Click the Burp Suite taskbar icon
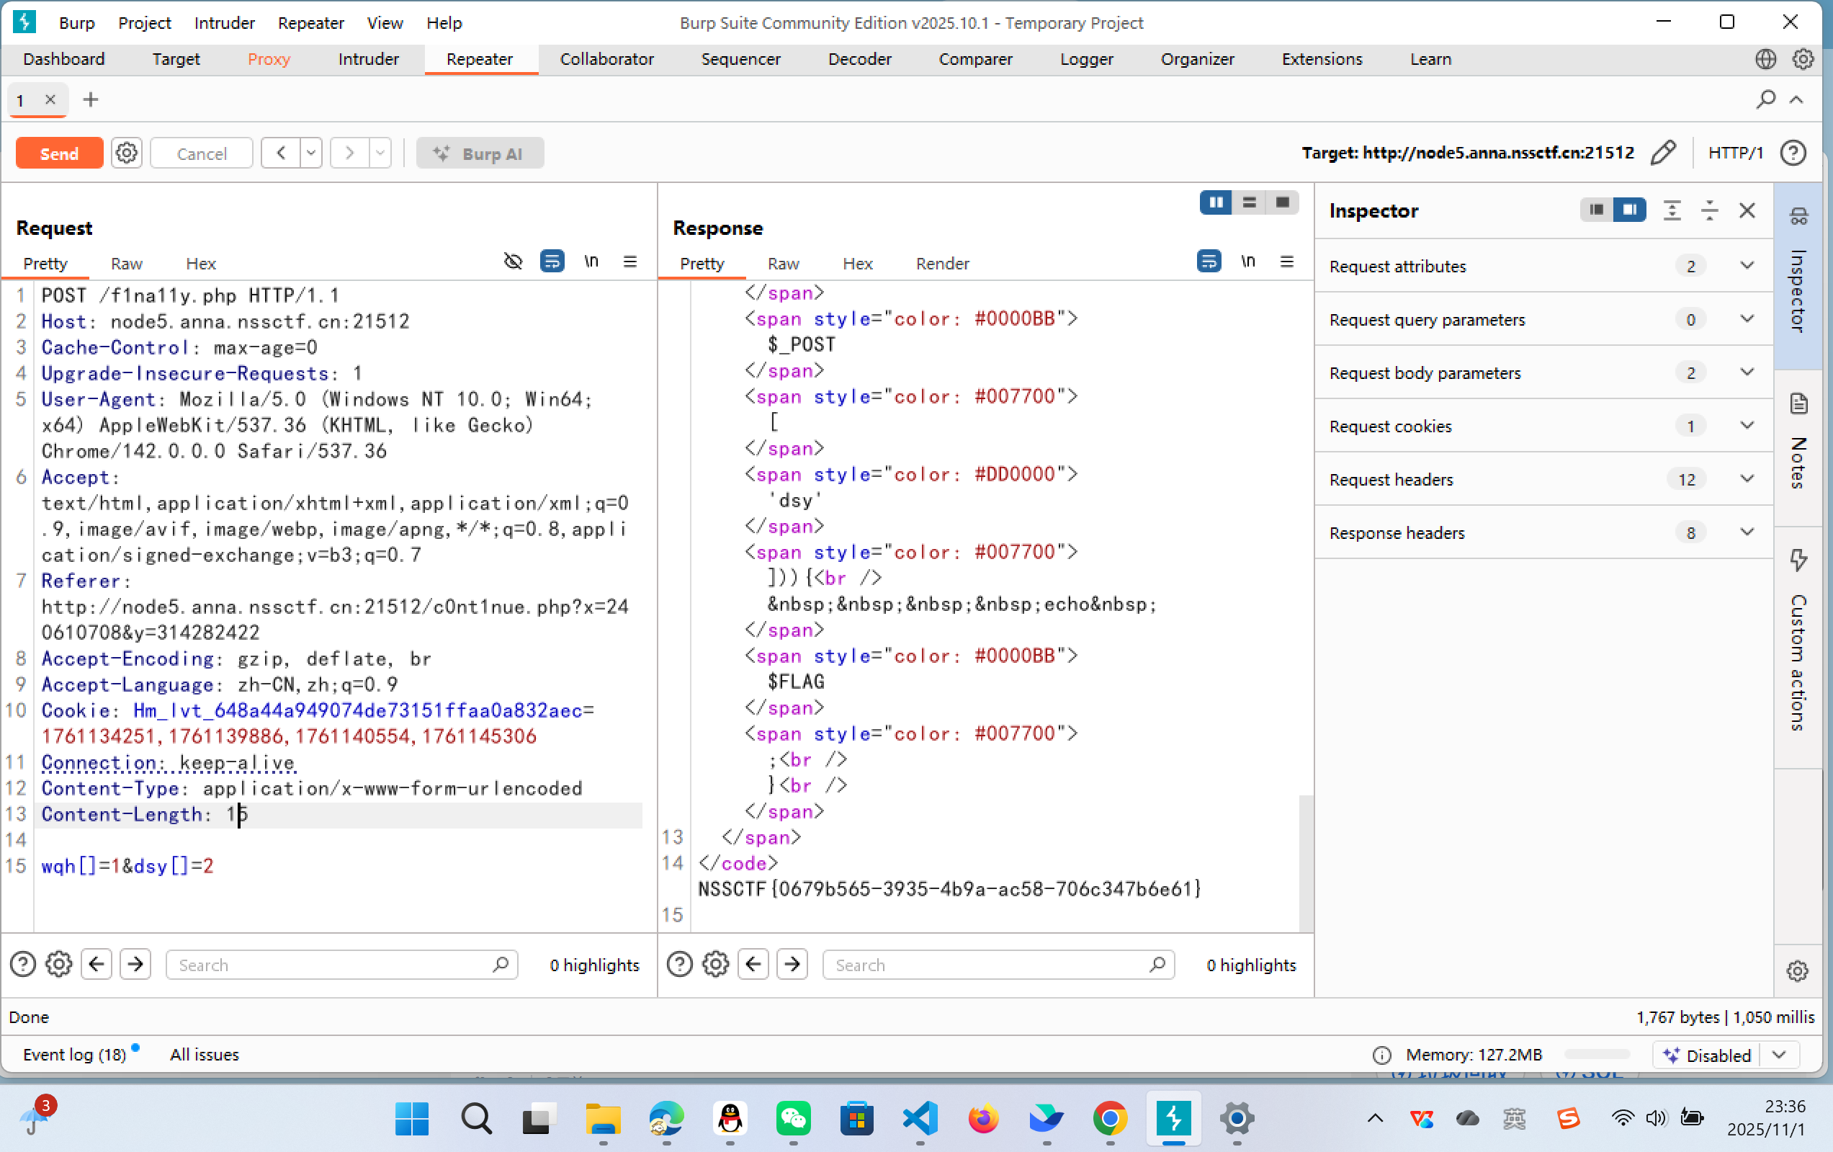This screenshot has width=1833, height=1152. click(x=1173, y=1117)
